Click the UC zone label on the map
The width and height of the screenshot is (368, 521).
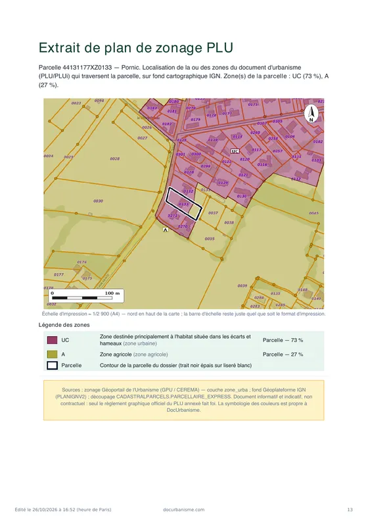tap(235, 151)
